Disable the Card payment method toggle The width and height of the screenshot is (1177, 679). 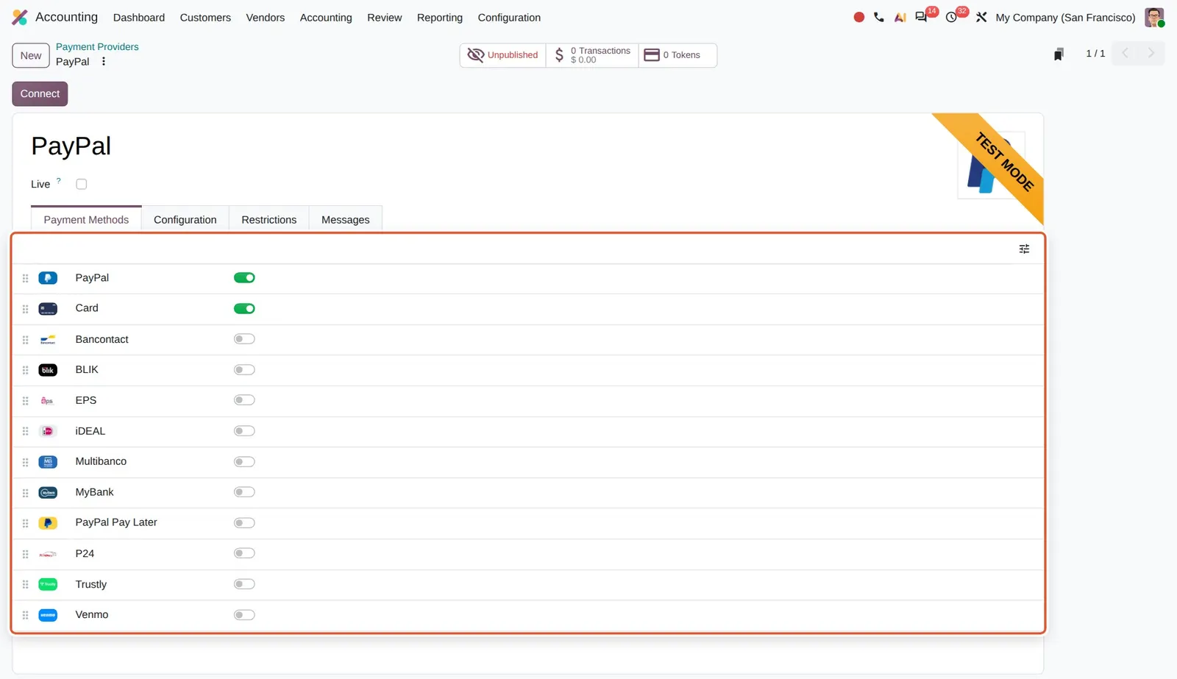[244, 308]
